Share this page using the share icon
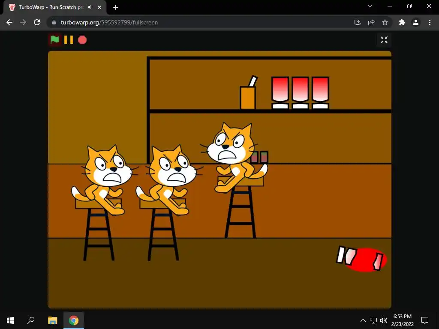439x329 pixels. click(x=371, y=22)
